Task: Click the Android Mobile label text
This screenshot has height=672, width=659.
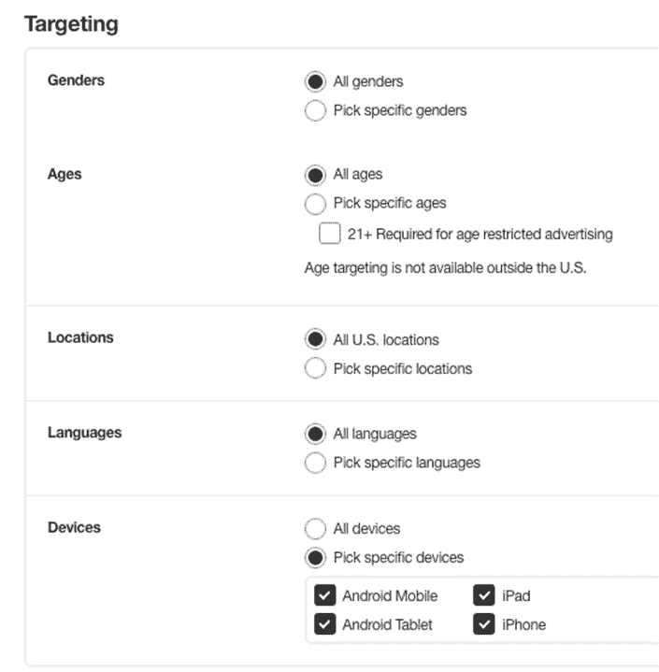Action: click(390, 596)
